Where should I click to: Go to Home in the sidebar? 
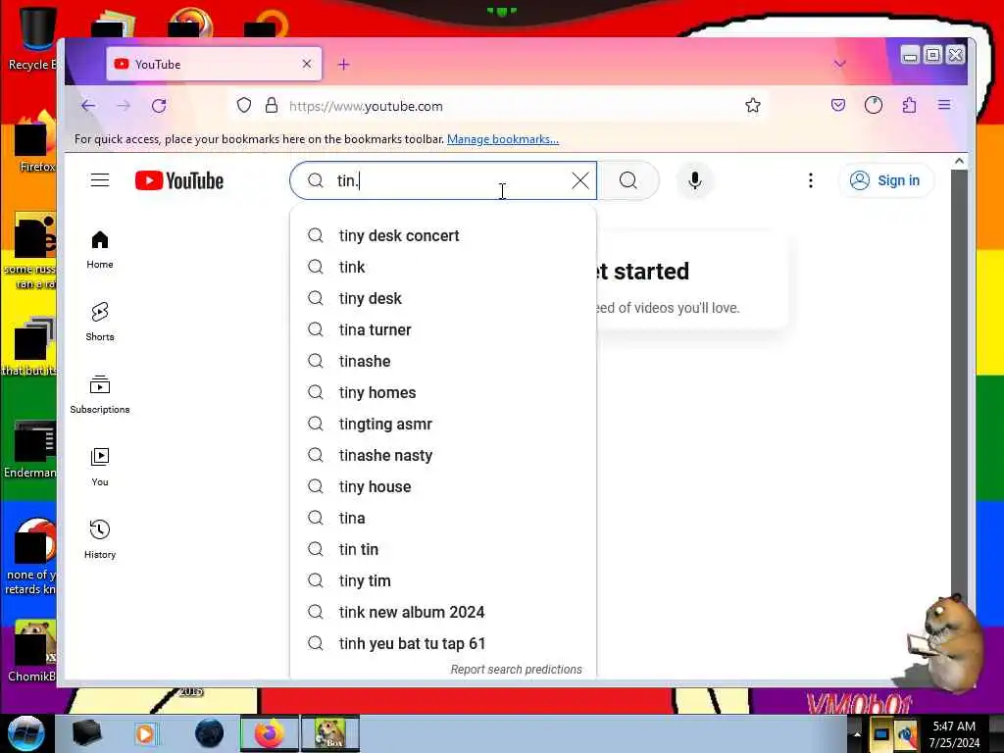pyautogui.click(x=100, y=249)
